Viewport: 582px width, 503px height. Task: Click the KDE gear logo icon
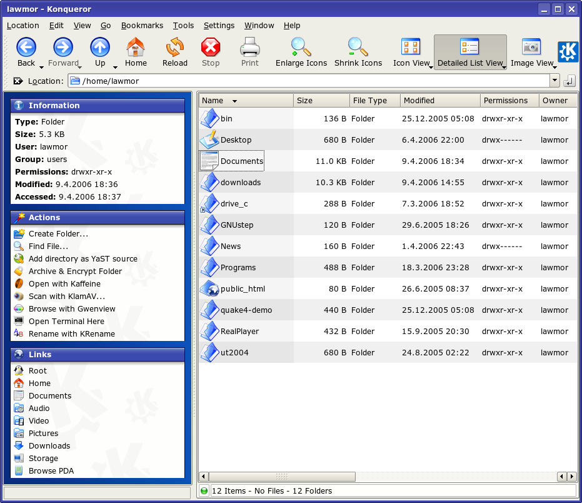click(568, 51)
